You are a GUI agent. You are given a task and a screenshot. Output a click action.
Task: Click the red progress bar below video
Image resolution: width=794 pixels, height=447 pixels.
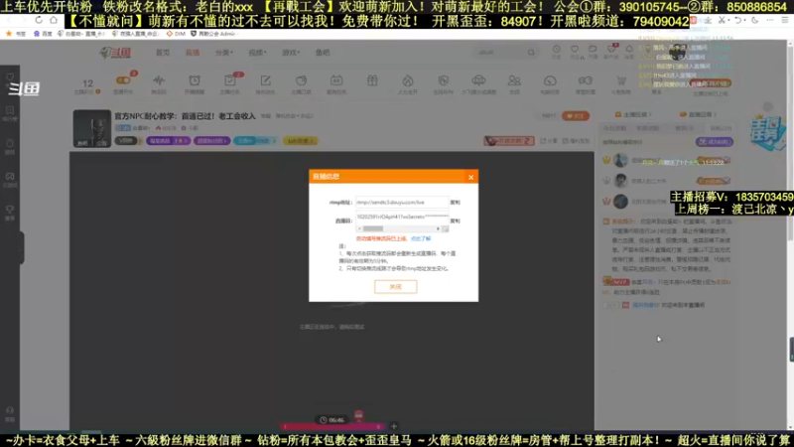tap(332, 427)
